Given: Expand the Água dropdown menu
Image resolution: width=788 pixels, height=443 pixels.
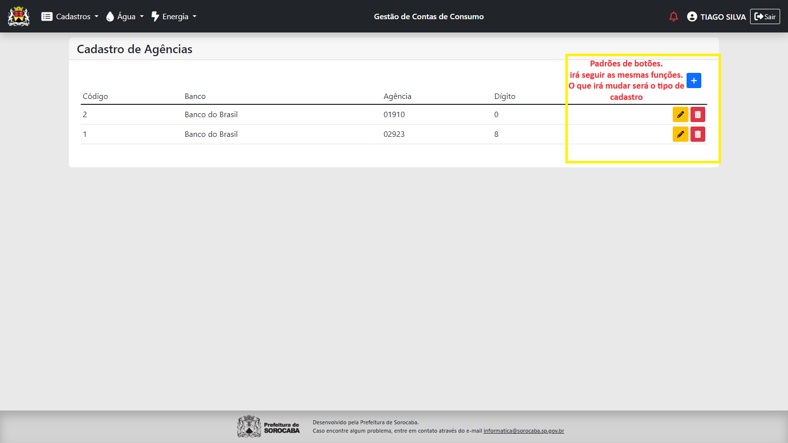Looking at the screenshot, I should 125,17.
